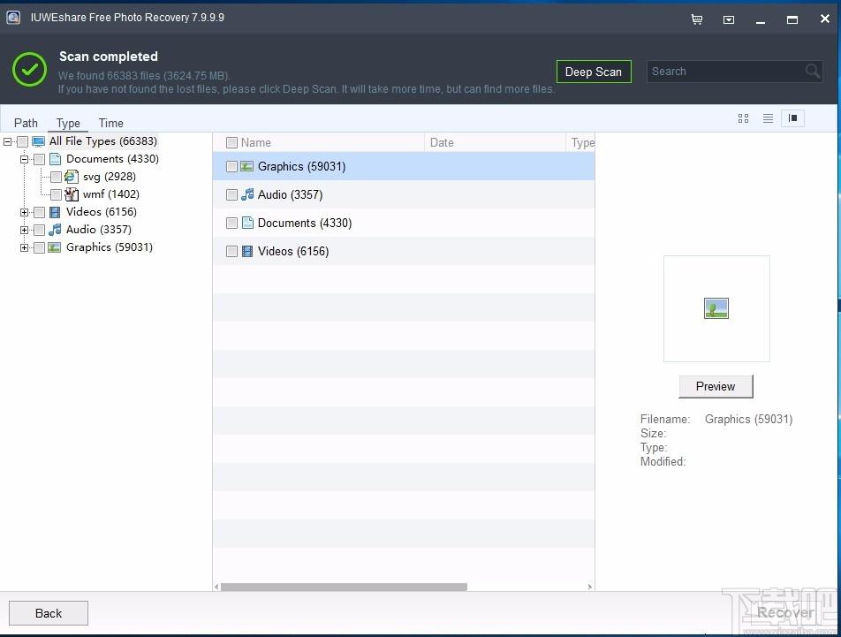This screenshot has height=637, width=841.
Task: Click Documents page icon in file list
Action: tap(247, 223)
